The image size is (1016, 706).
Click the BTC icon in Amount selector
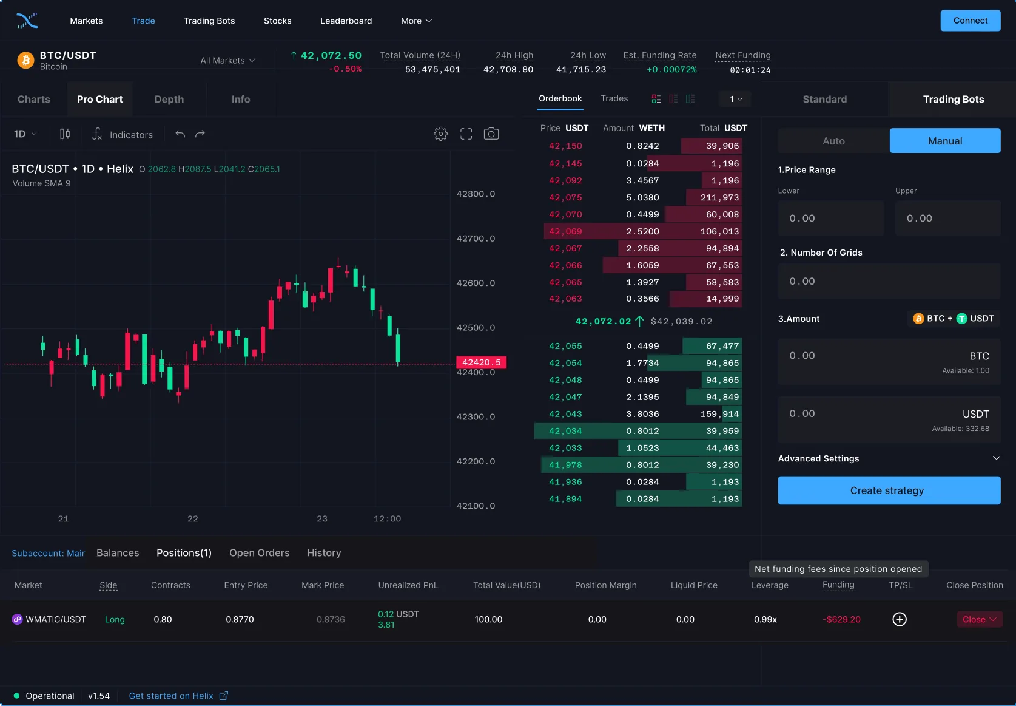coord(918,319)
